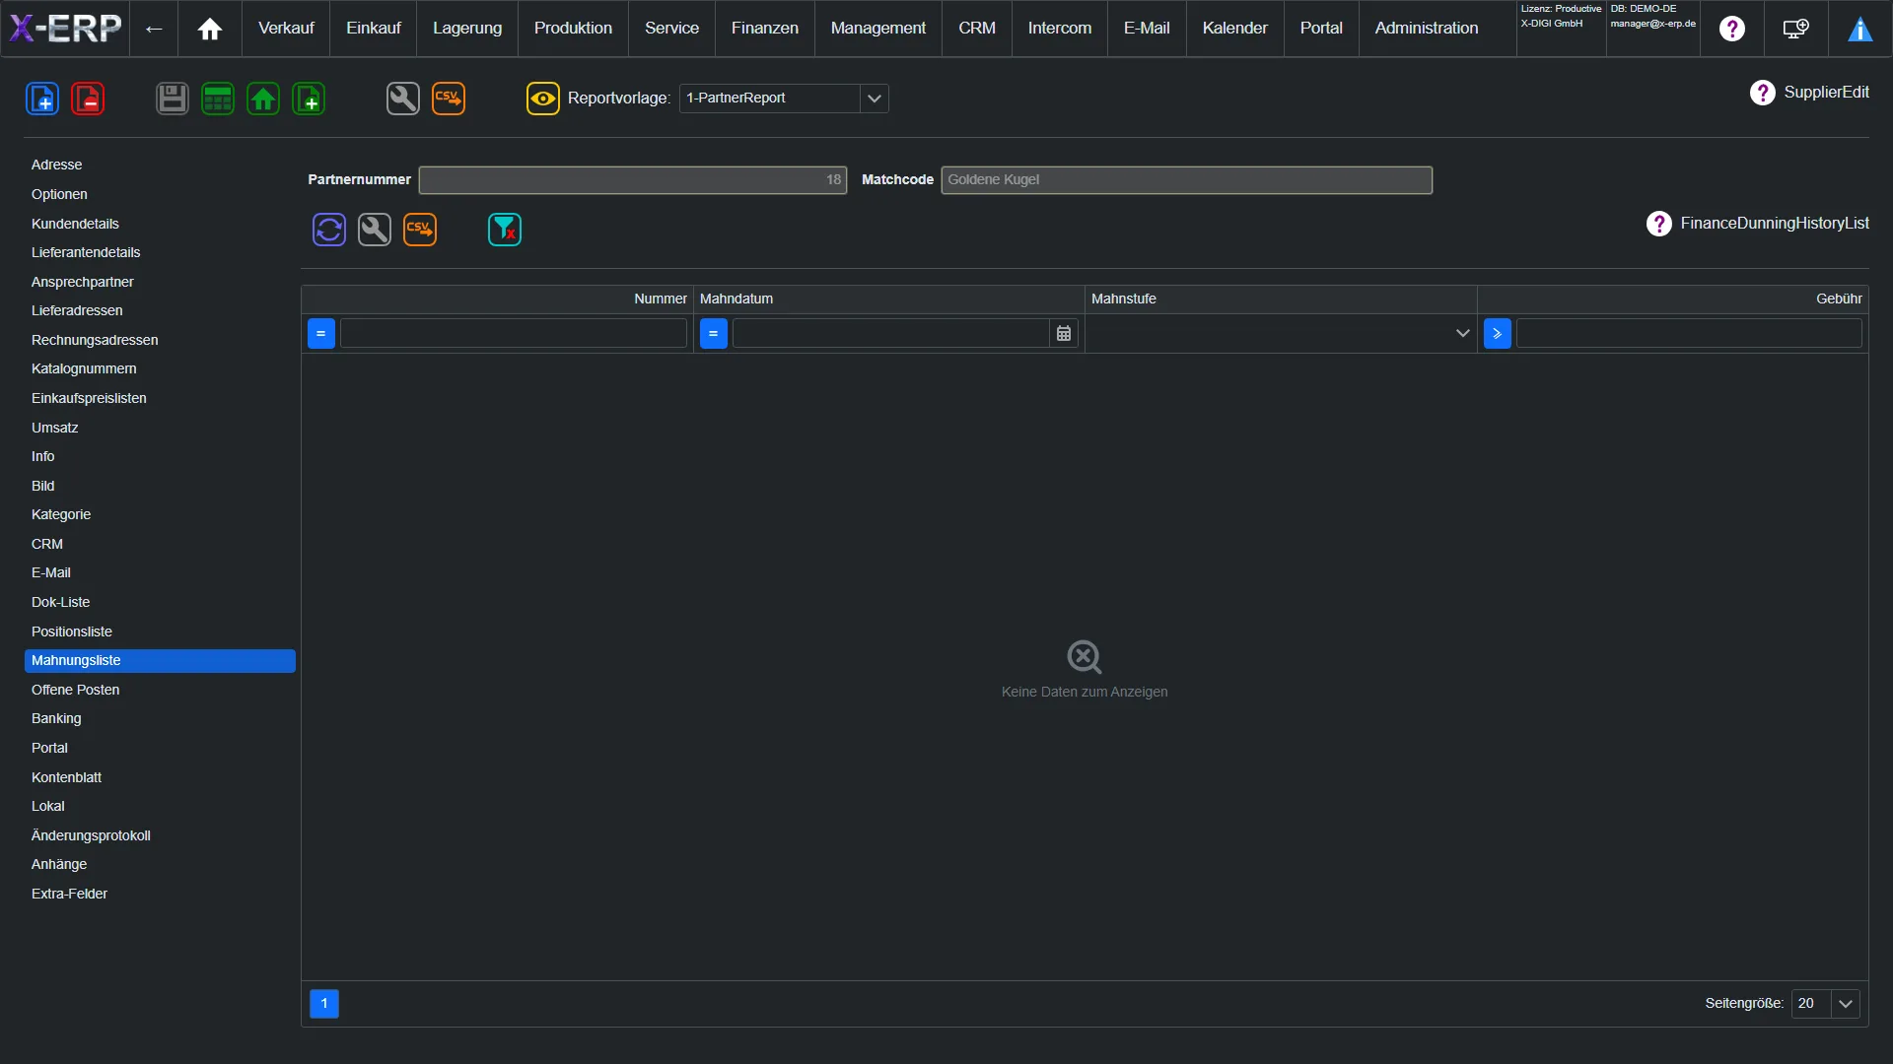Image resolution: width=1893 pixels, height=1064 pixels.
Task: Click page 1 pagination button
Action: click(324, 1004)
